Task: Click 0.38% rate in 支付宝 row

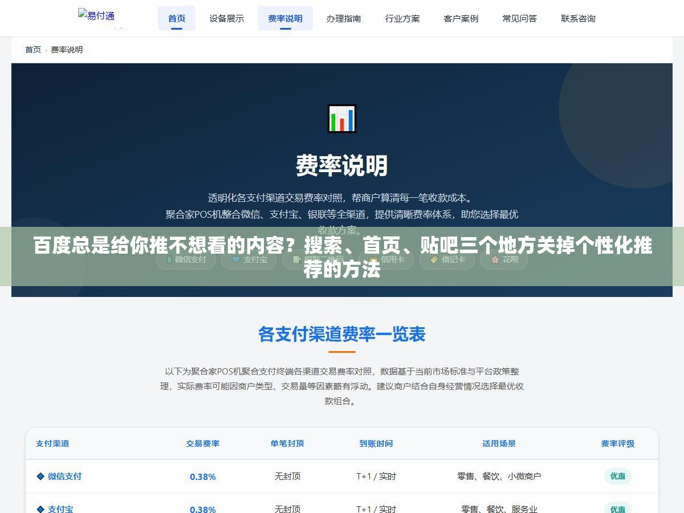Action: coord(203,509)
